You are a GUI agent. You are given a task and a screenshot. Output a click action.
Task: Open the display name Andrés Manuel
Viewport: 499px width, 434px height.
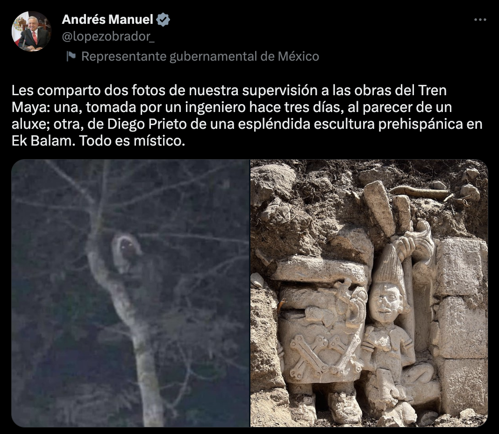pyautogui.click(x=107, y=20)
